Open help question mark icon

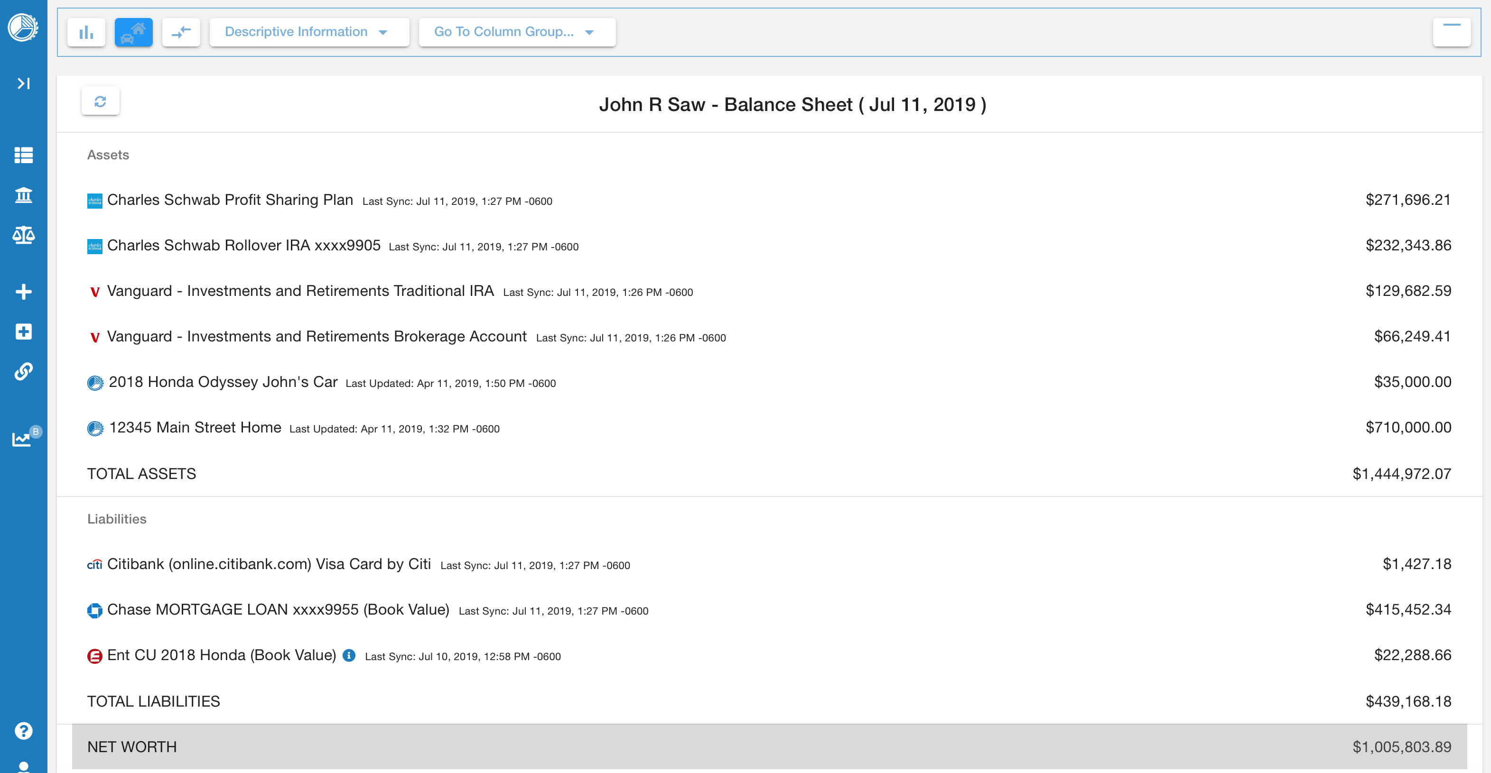(23, 731)
